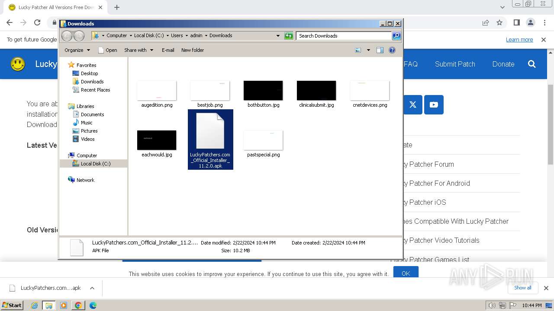Click admin segment in address breadcrumb
Screen dimensions: 554x311
(196, 36)
